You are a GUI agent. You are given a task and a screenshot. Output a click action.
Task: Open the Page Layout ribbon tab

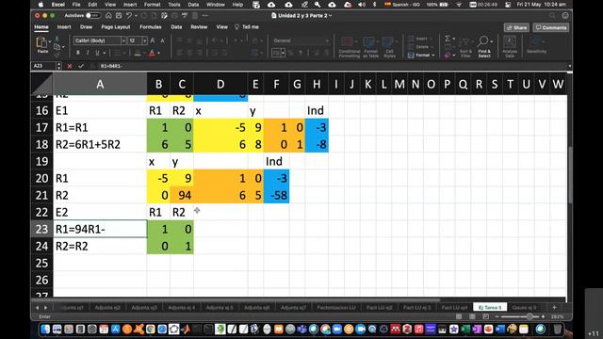(115, 27)
